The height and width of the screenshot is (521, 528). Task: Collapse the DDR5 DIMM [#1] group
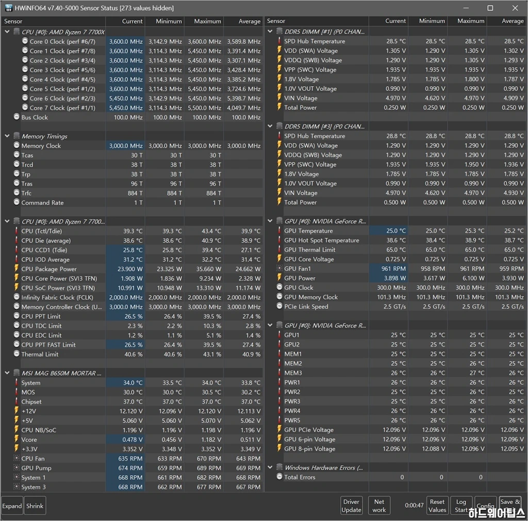click(x=270, y=31)
